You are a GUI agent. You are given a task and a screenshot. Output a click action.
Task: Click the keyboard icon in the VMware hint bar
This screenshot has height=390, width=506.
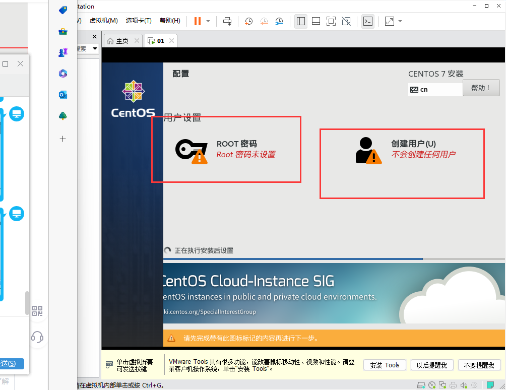109,365
